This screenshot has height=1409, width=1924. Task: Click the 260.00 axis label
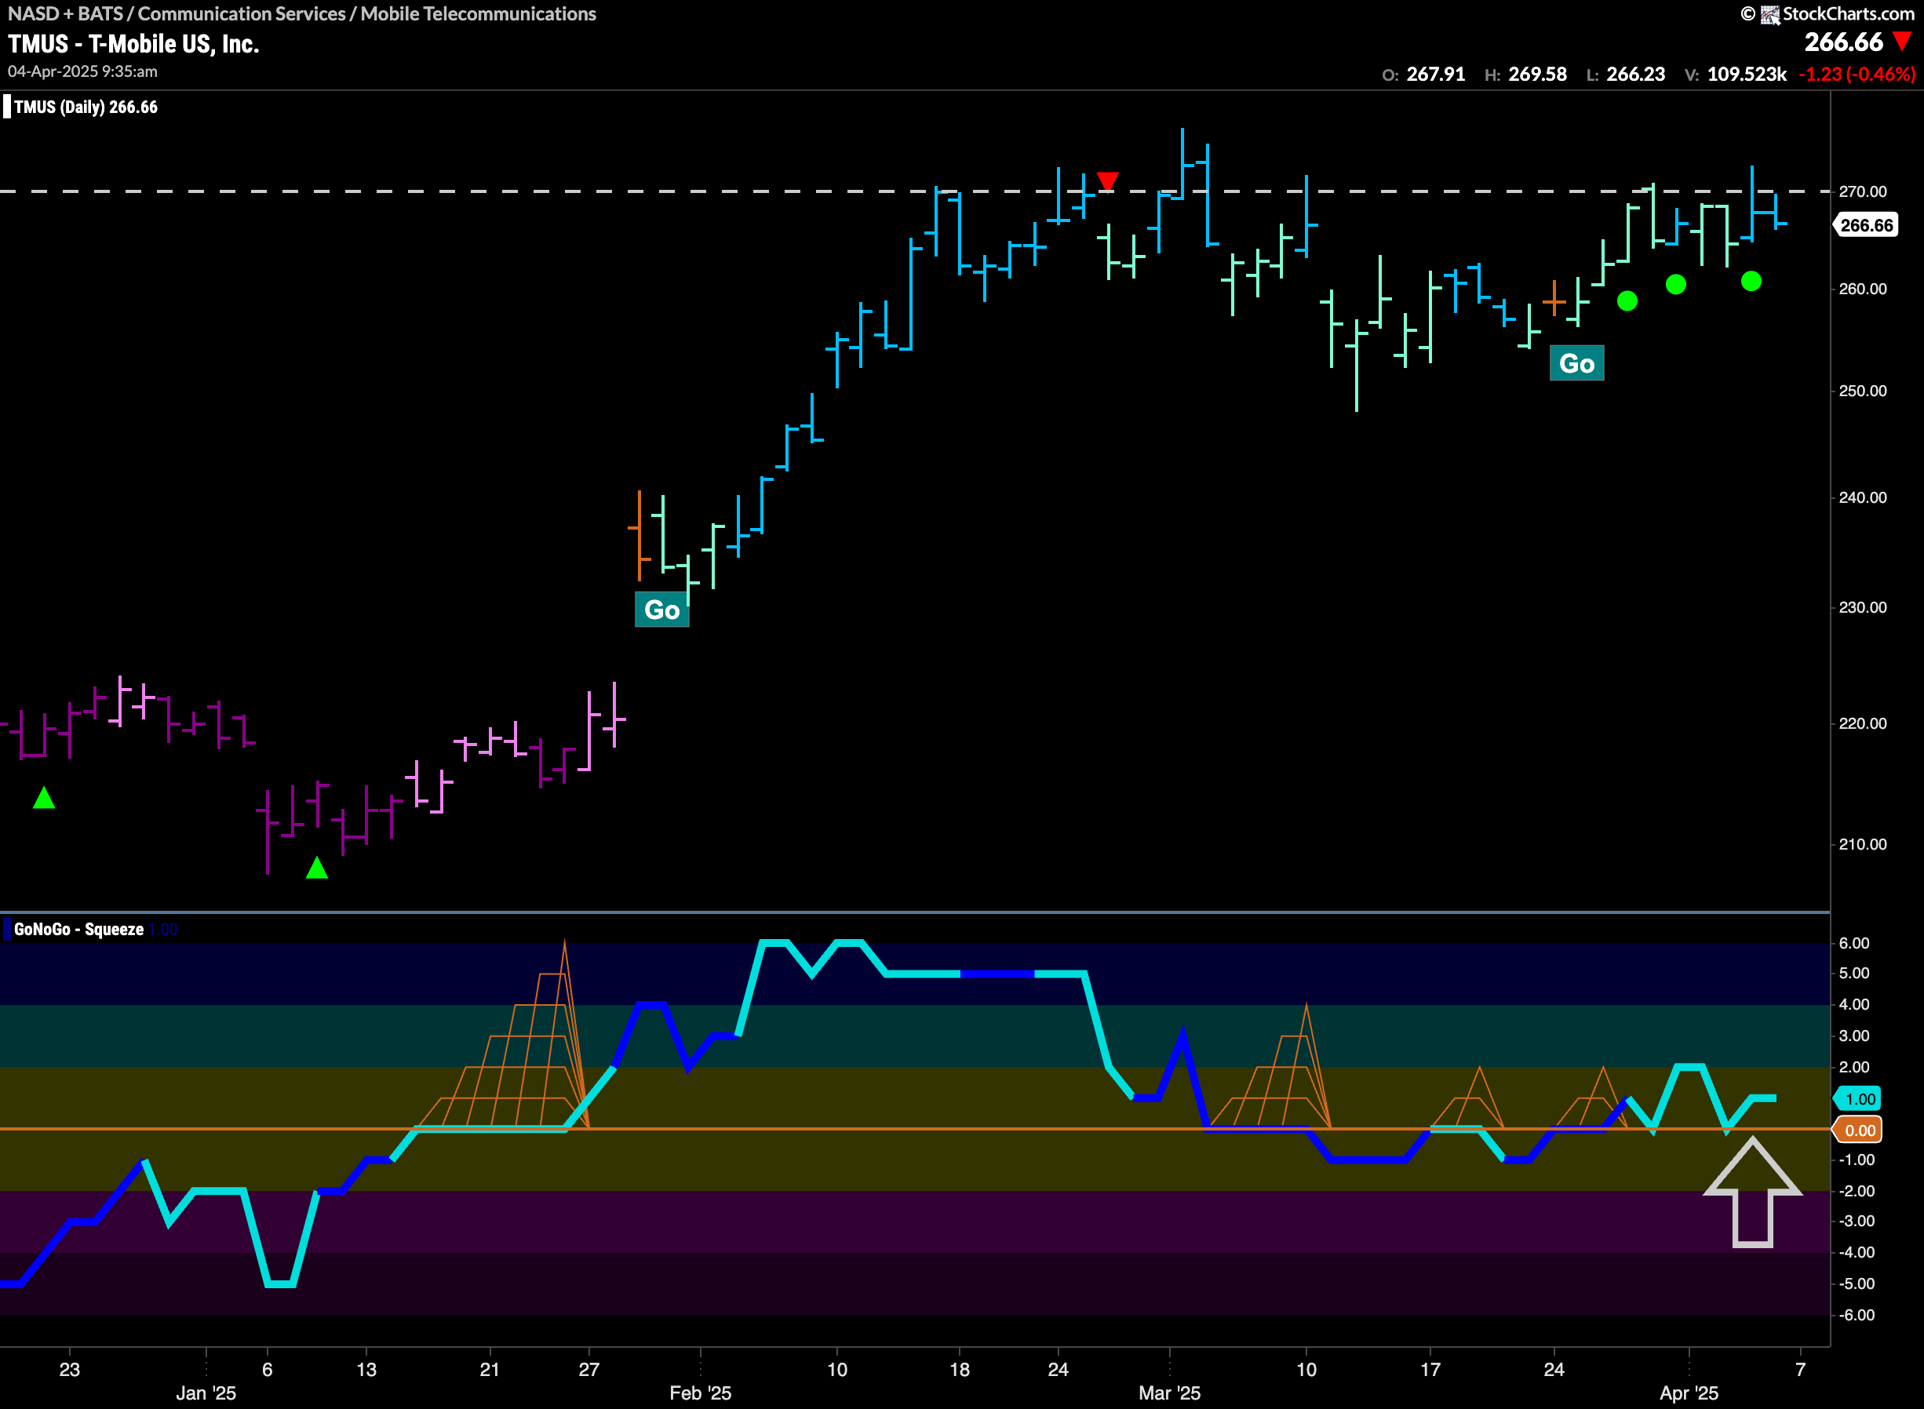tap(1863, 289)
